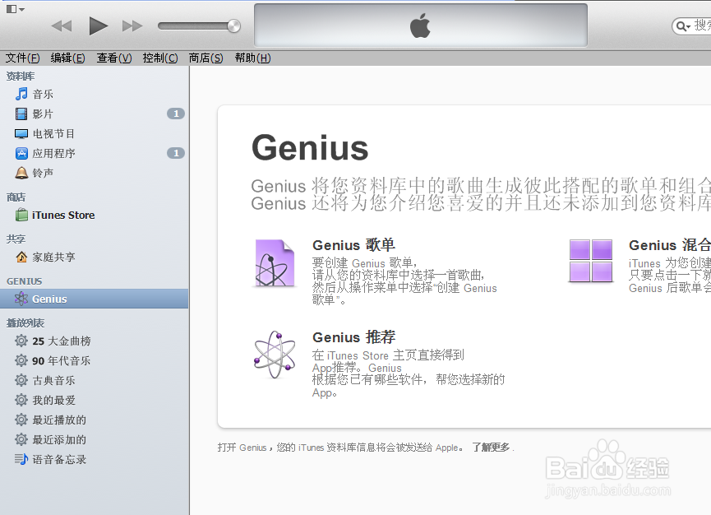Click the Apple logo status display
Image resolution: width=711 pixels, height=515 pixels.
coord(420,26)
